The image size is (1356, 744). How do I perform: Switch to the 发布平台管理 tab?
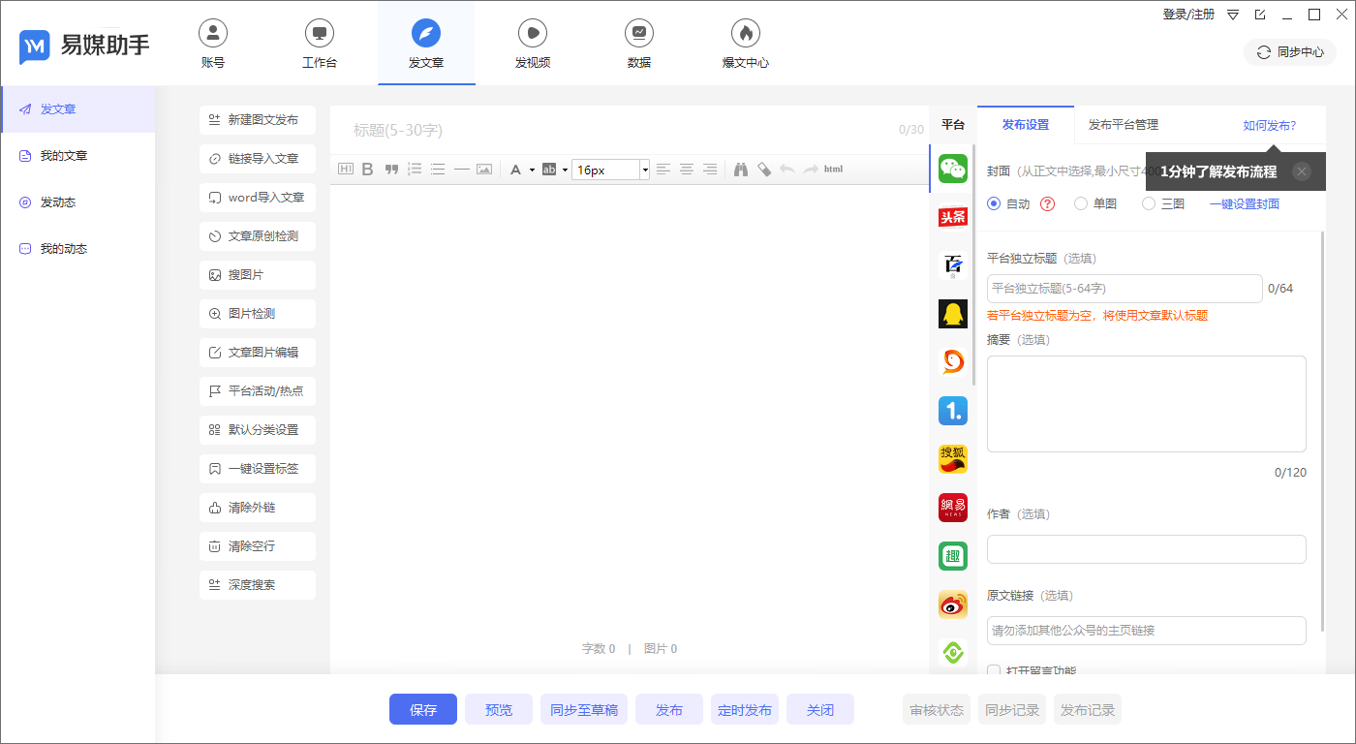1123,125
